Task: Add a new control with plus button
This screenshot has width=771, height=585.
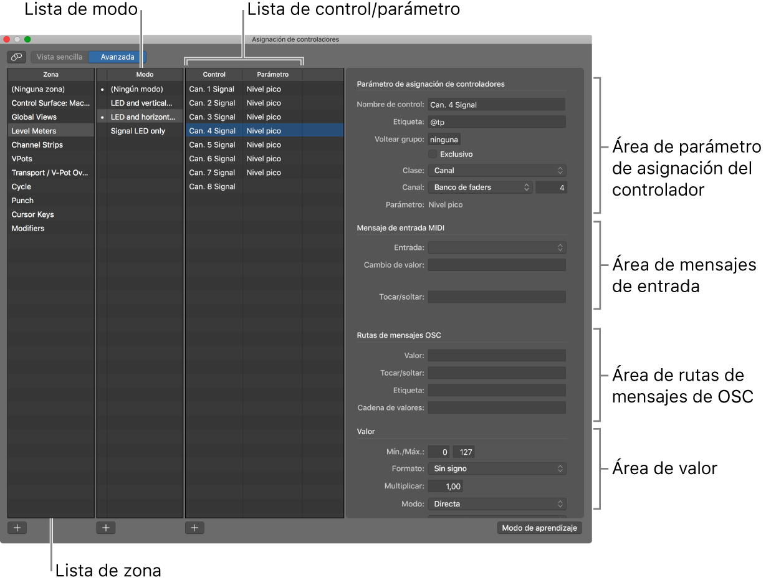Action: (x=194, y=528)
